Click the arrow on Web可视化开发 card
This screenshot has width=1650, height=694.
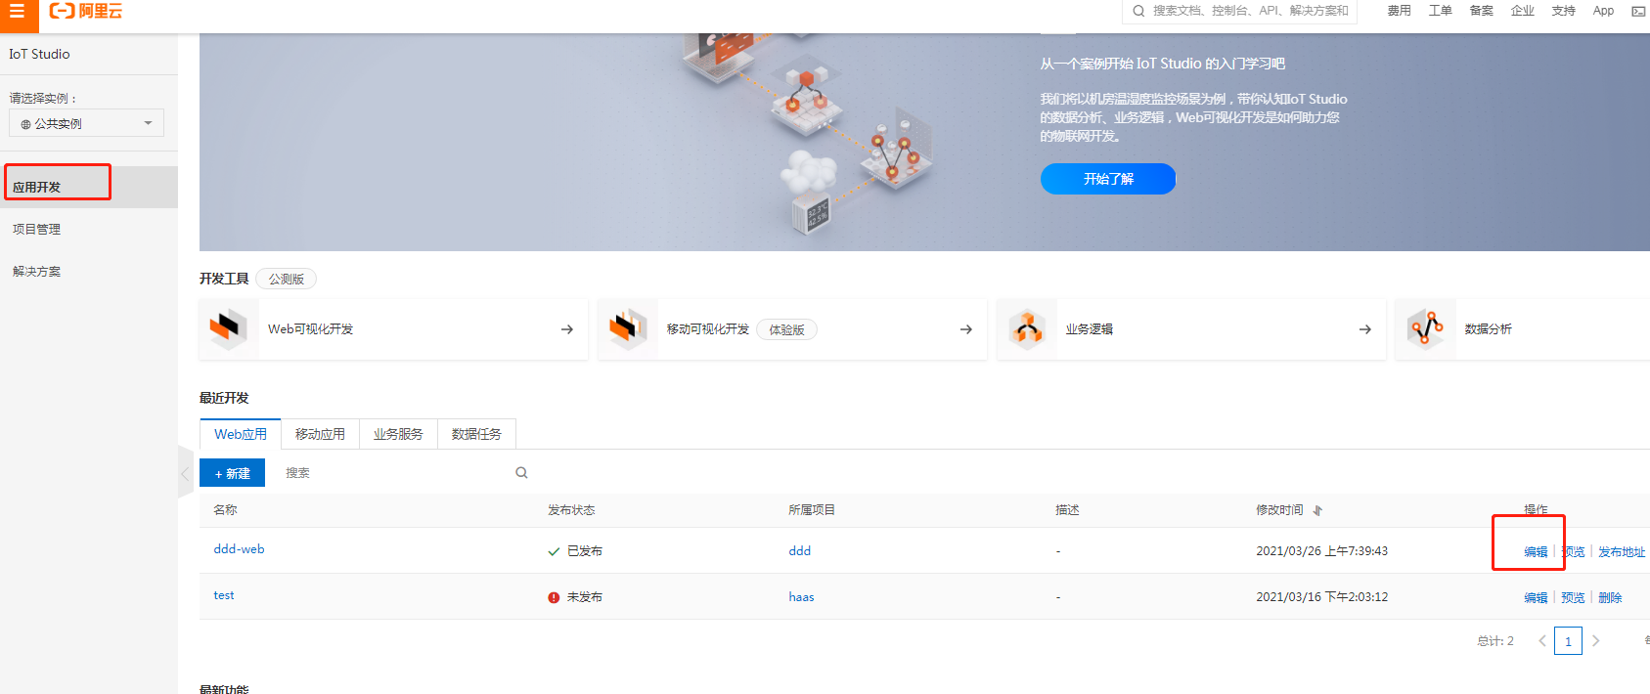pos(567,329)
